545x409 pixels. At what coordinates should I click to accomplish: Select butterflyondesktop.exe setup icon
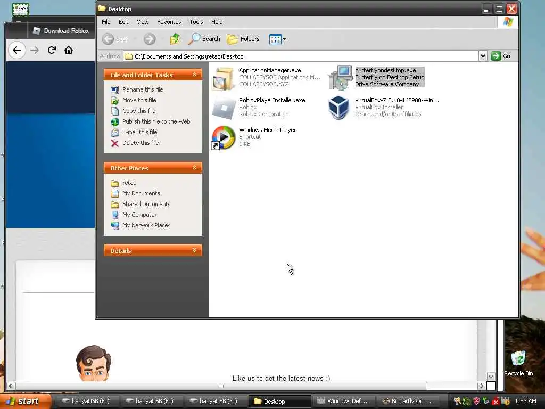click(x=340, y=78)
